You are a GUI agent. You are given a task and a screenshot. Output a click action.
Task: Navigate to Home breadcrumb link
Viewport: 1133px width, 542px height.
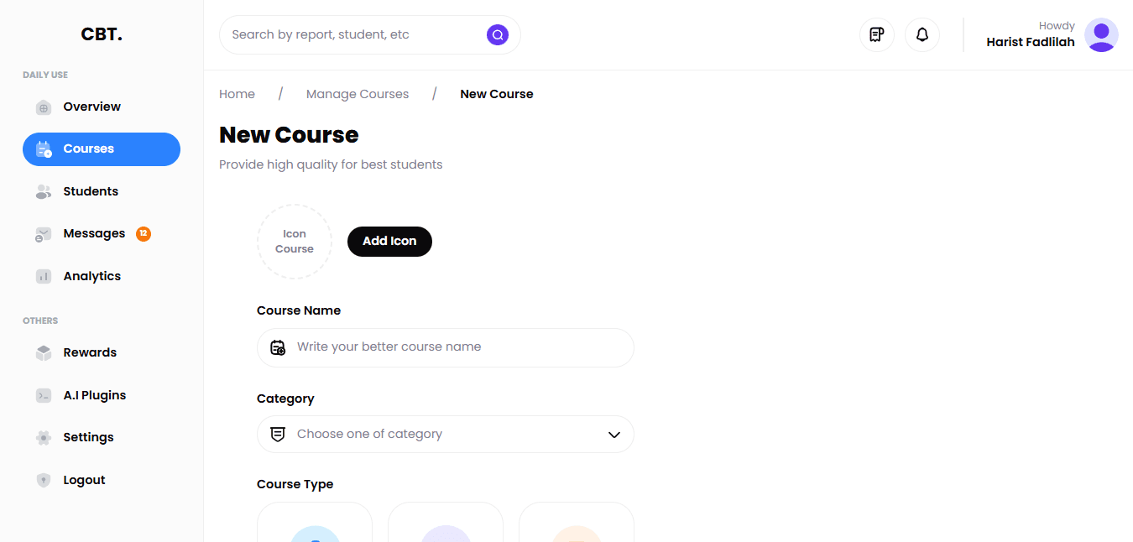237,94
